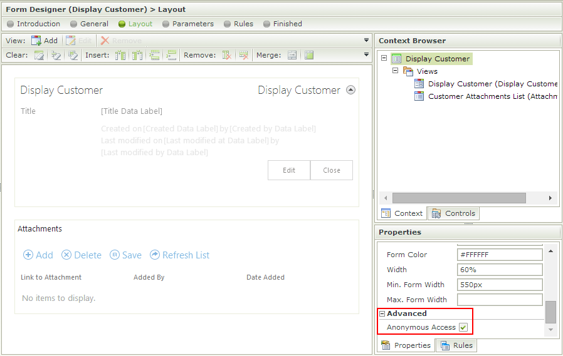Collapse the Display Customer tree node
563x356 pixels.
click(x=383, y=59)
